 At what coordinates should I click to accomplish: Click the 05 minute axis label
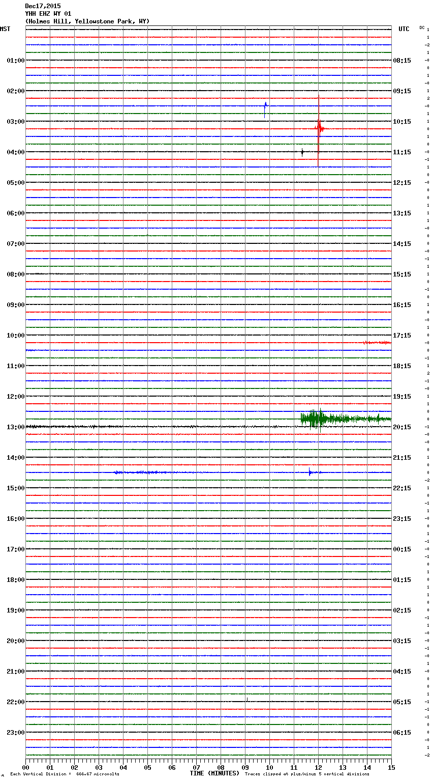pos(147,767)
